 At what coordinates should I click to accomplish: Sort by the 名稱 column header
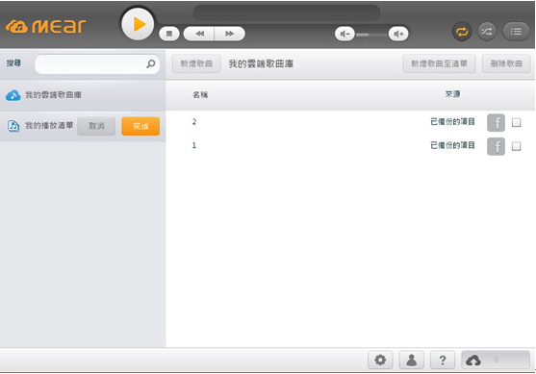click(200, 95)
